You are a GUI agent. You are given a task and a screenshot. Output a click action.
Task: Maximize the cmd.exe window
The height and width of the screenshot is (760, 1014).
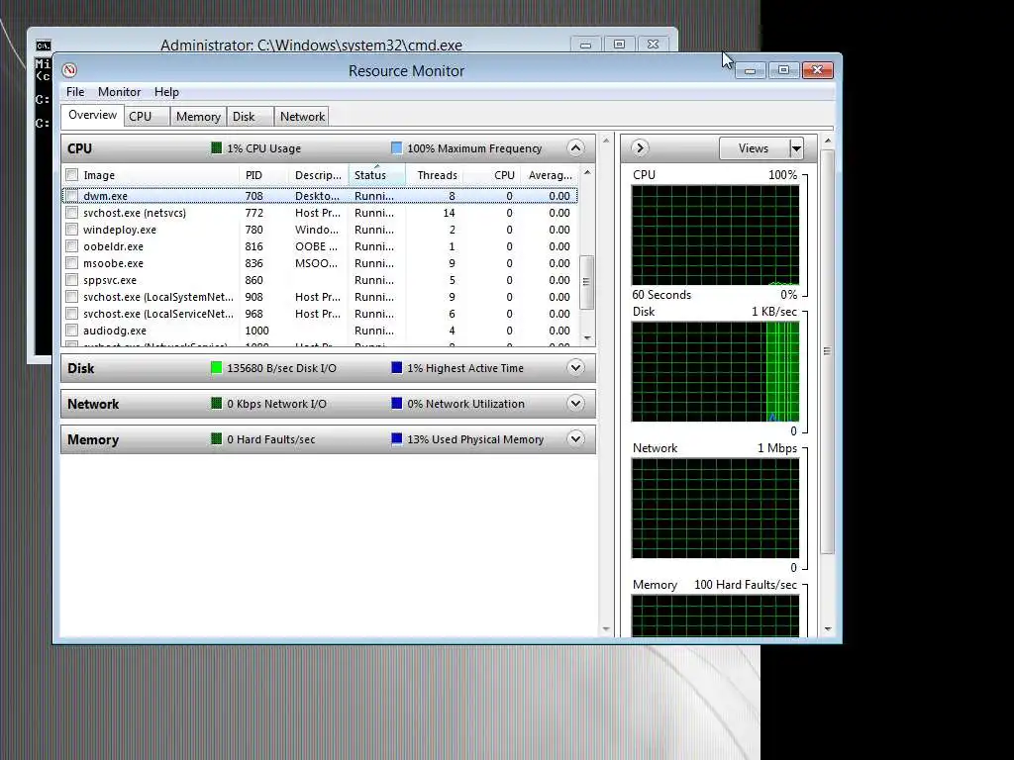click(x=620, y=45)
